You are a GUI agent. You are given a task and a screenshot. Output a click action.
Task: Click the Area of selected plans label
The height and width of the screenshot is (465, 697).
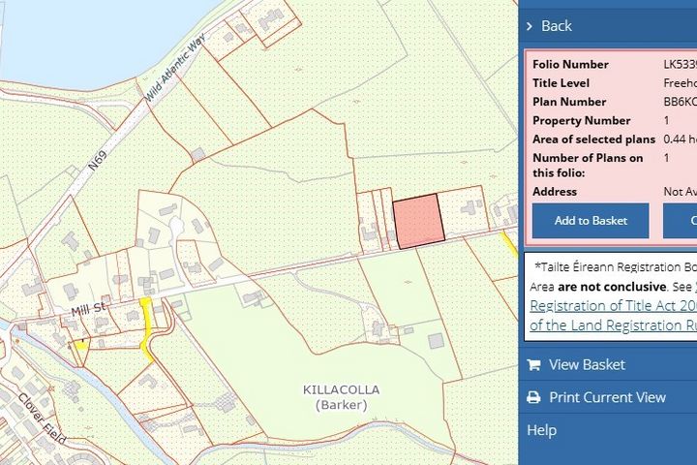(593, 139)
